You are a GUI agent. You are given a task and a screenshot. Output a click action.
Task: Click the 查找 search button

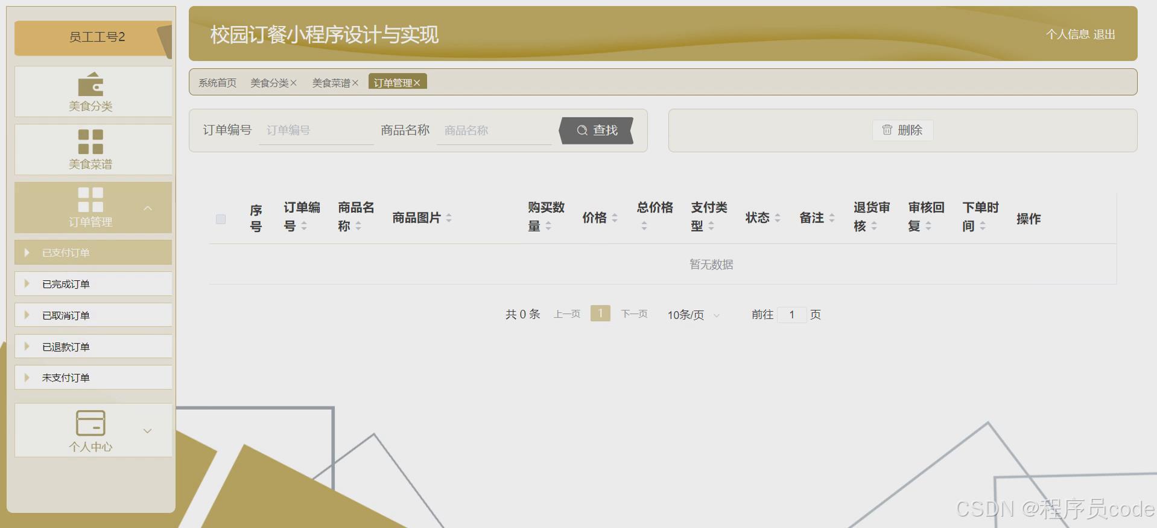[x=597, y=130]
